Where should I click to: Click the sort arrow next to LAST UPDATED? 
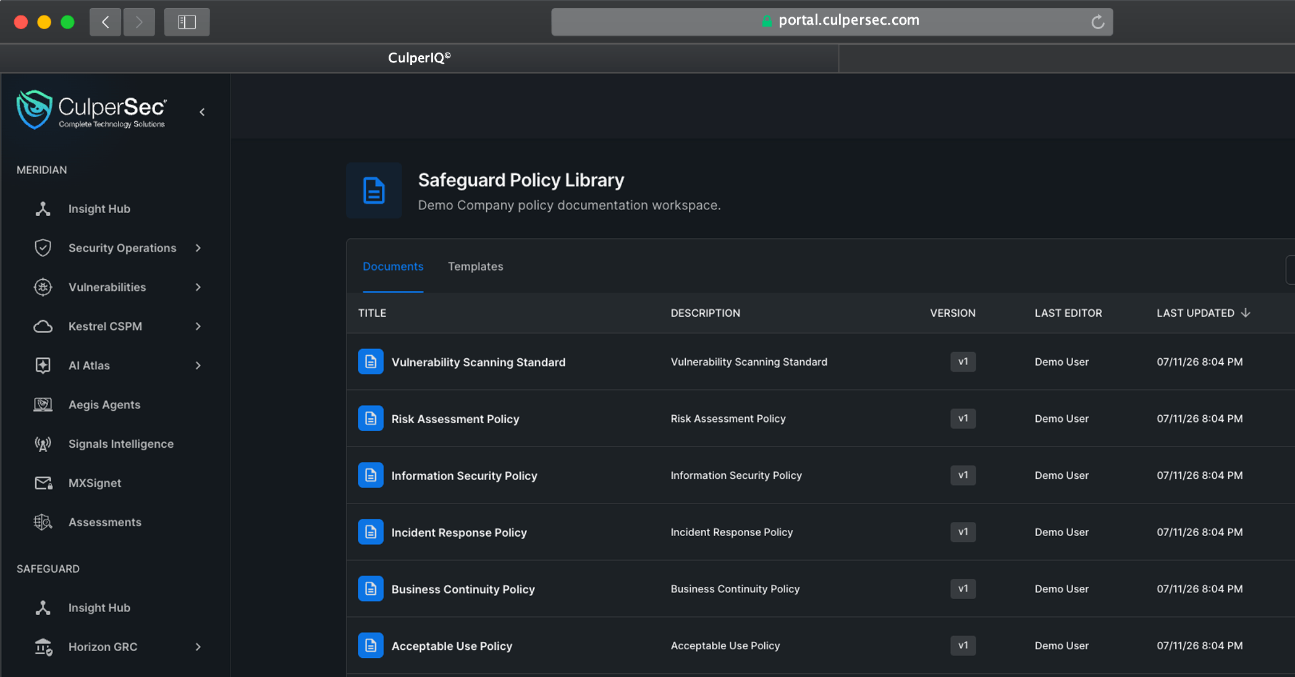pos(1246,313)
